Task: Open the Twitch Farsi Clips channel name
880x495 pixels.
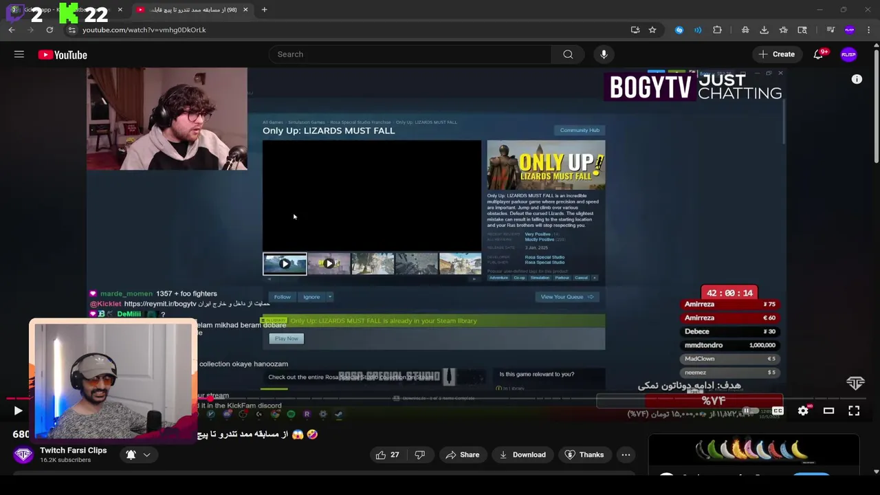Action: pyautogui.click(x=74, y=450)
